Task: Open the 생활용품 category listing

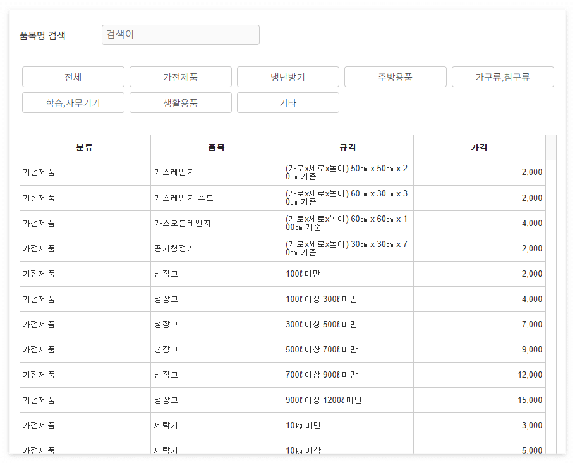Action: [180, 102]
